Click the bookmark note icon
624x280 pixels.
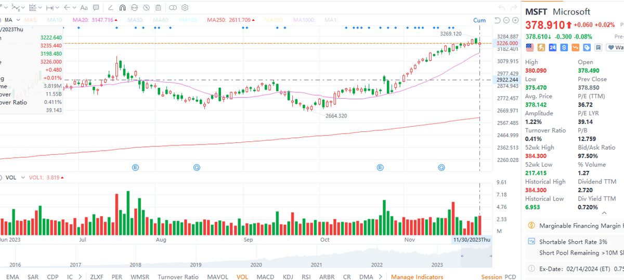599,47
